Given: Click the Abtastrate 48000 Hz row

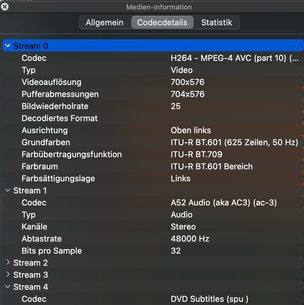Looking at the screenshot, I should 190,239.
